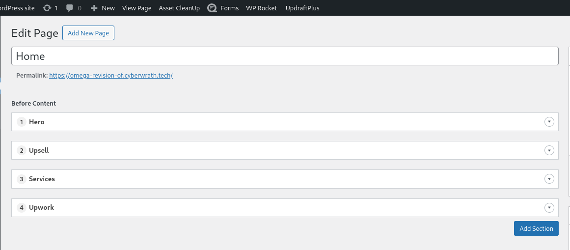This screenshot has width=570, height=250.
Task: Click the blue Add Section button
Action: coord(536,228)
